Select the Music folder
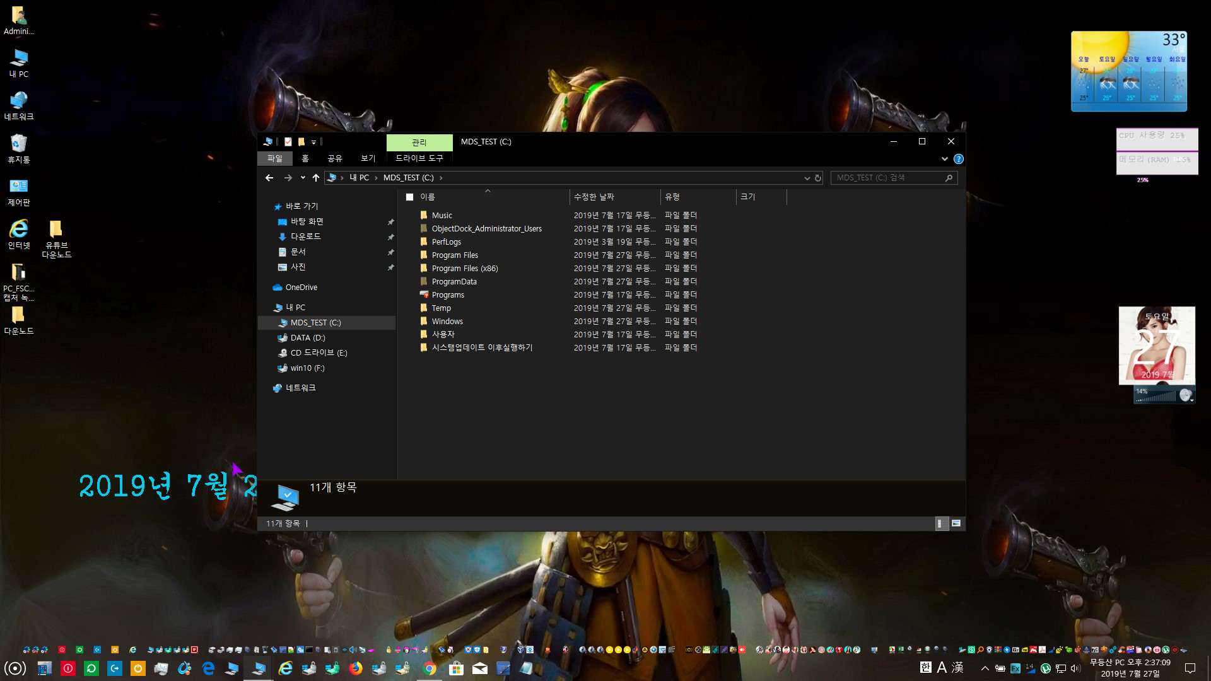Image resolution: width=1211 pixels, height=681 pixels. (442, 215)
